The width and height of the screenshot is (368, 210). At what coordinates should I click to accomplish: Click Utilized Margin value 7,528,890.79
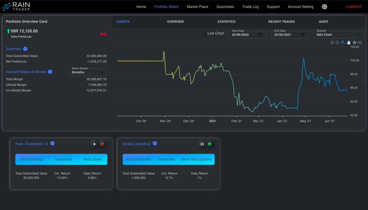click(x=97, y=85)
